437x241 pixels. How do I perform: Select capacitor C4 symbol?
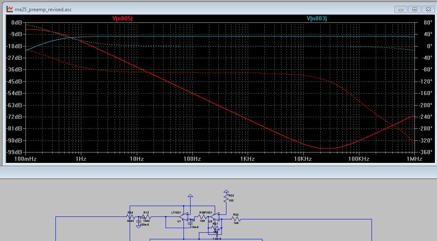click(190, 224)
